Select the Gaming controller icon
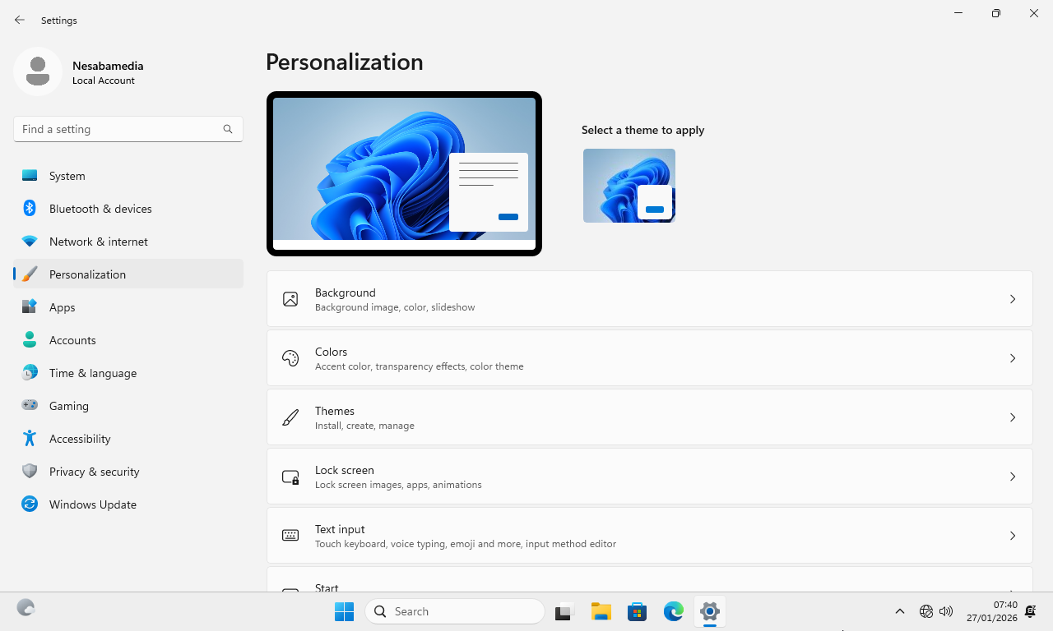The image size is (1053, 631). coord(30,406)
